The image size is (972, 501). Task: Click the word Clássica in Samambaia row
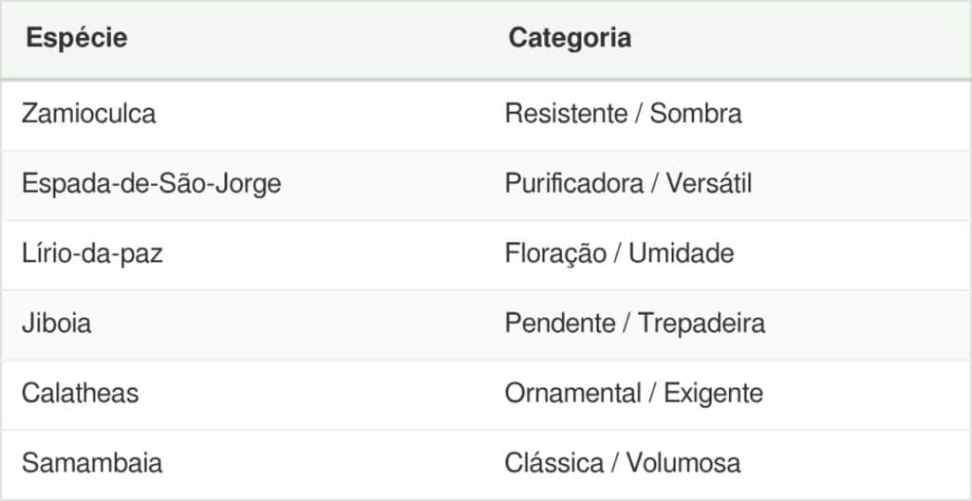coord(552,463)
